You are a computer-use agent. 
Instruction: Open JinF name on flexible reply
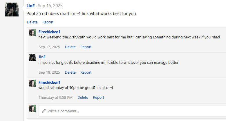click(x=42, y=57)
